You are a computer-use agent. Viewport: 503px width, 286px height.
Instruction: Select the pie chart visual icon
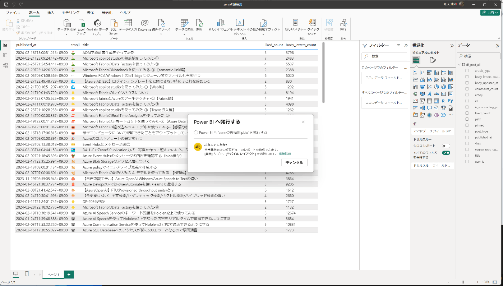[436, 87]
